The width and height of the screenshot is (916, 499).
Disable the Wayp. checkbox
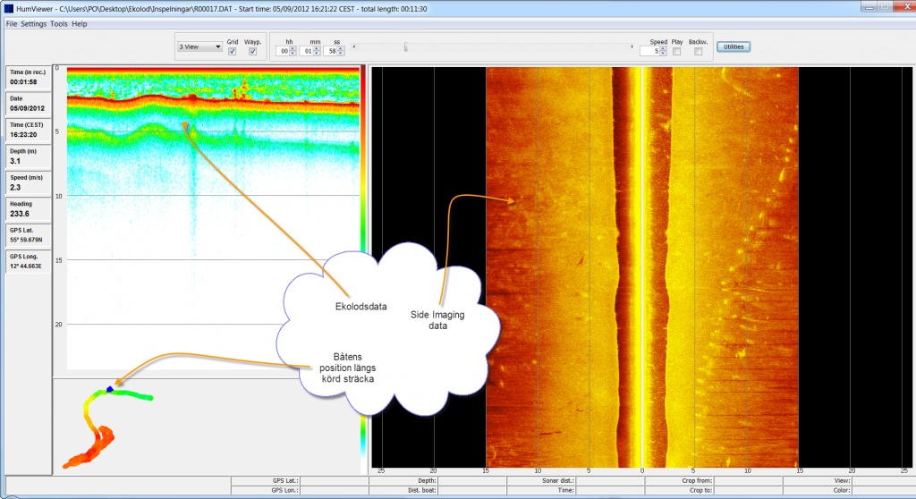pos(252,52)
